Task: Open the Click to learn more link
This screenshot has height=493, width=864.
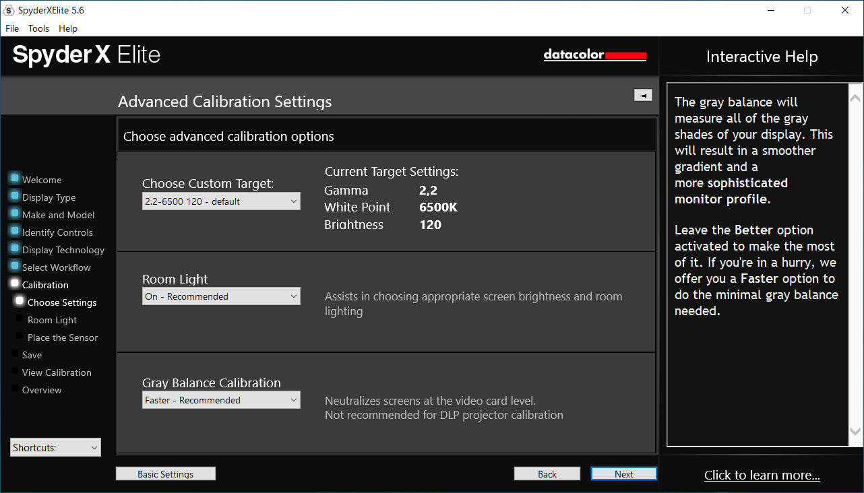Action: 762,475
